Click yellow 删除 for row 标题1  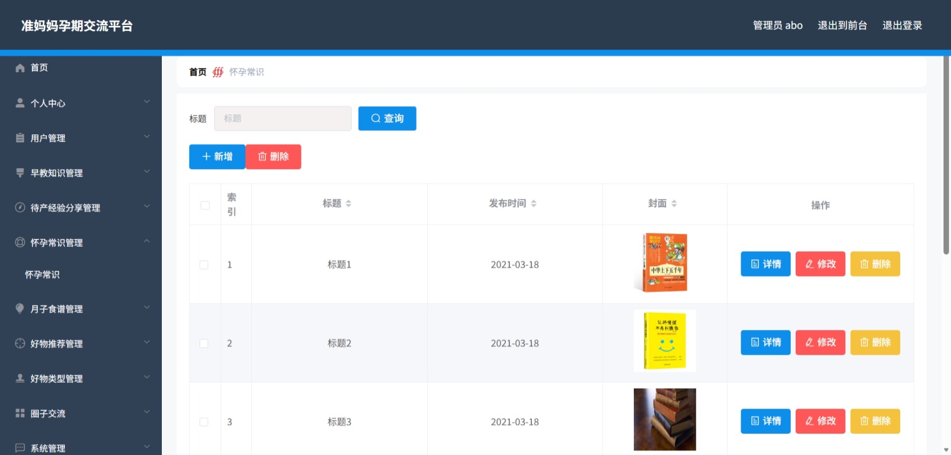875,264
